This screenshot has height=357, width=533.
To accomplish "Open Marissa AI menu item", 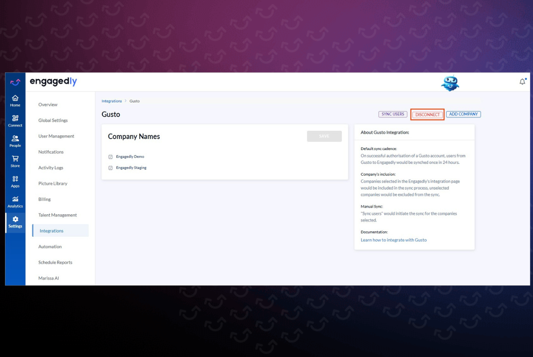I will (49, 278).
